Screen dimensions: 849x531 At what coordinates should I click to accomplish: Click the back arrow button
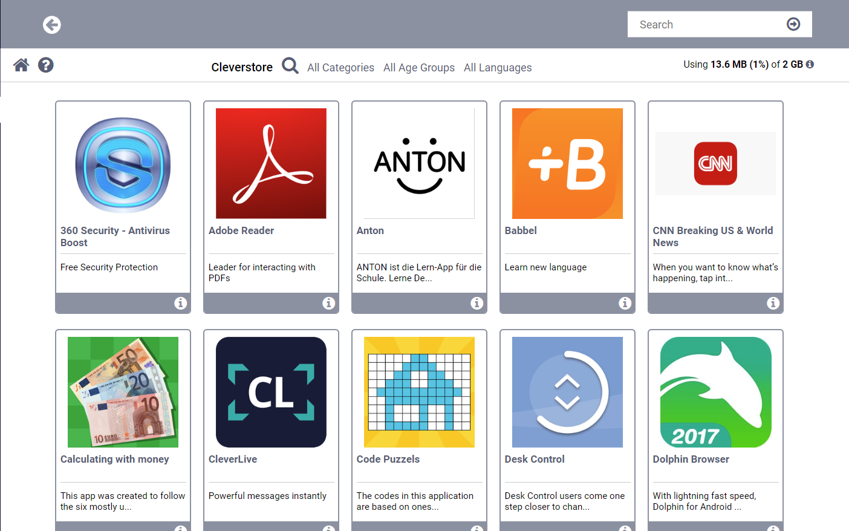pos(52,25)
